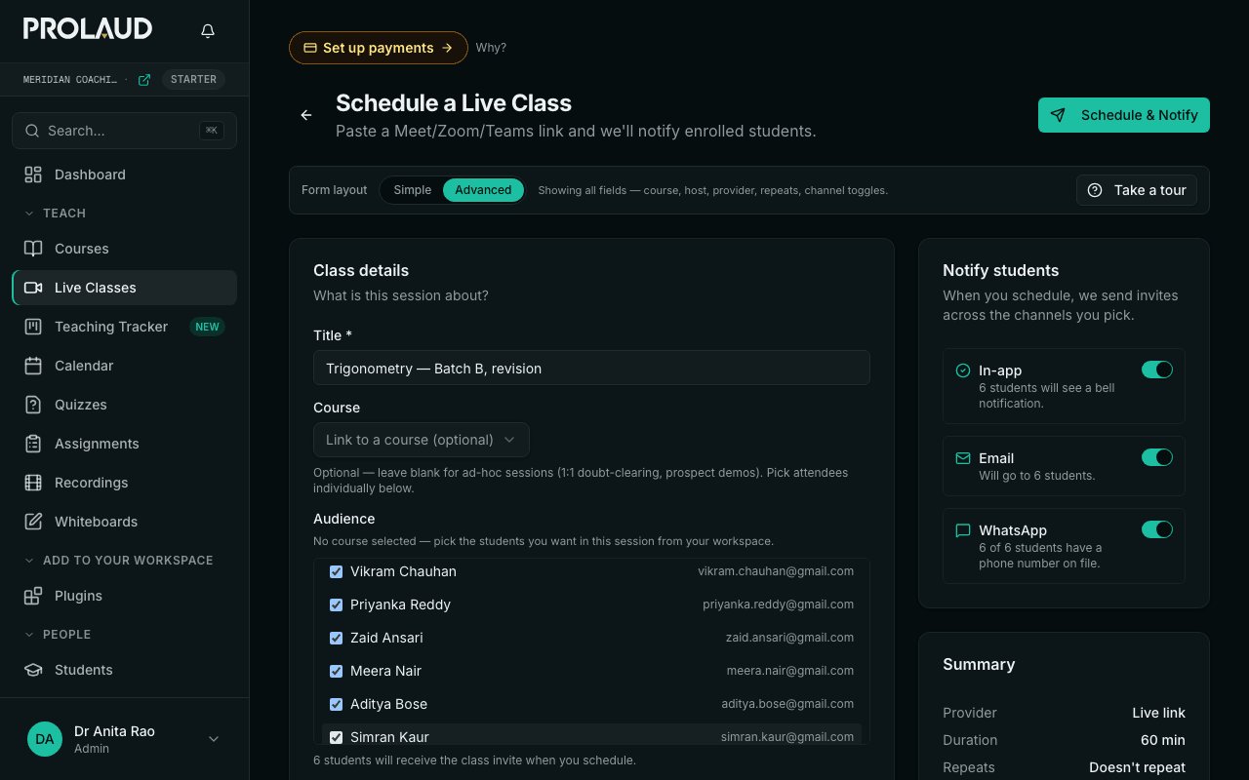Click the DA user avatar

click(45, 739)
